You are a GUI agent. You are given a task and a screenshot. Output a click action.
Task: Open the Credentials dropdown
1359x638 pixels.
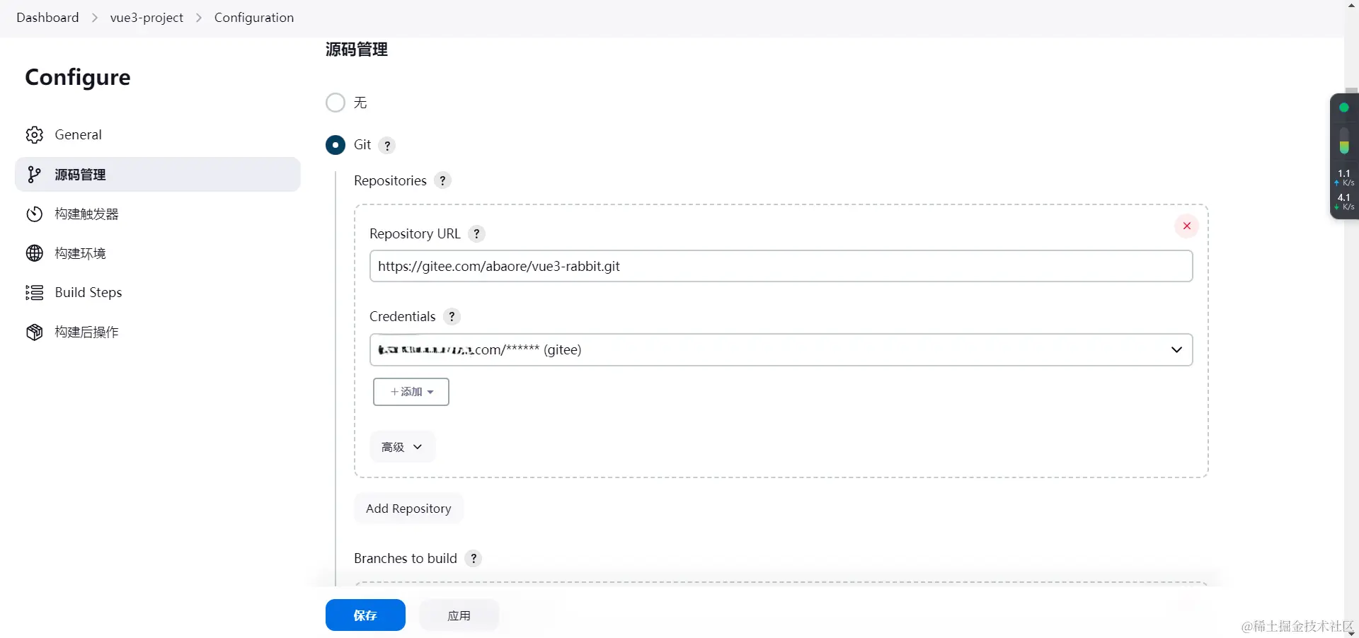780,350
